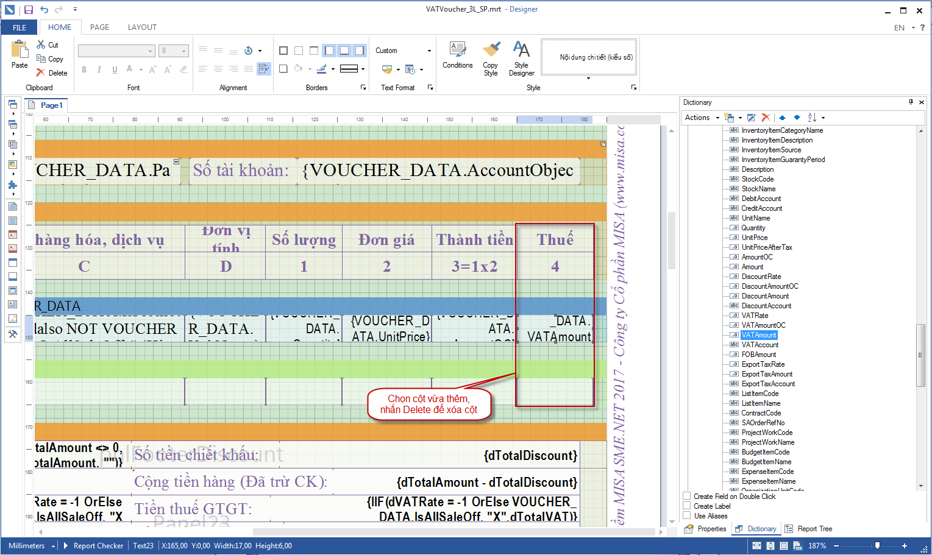The width and height of the screenshot is (932, 555).
Task: Click the Dictionary tree vertical scrollbar
Action: (920, 355)
